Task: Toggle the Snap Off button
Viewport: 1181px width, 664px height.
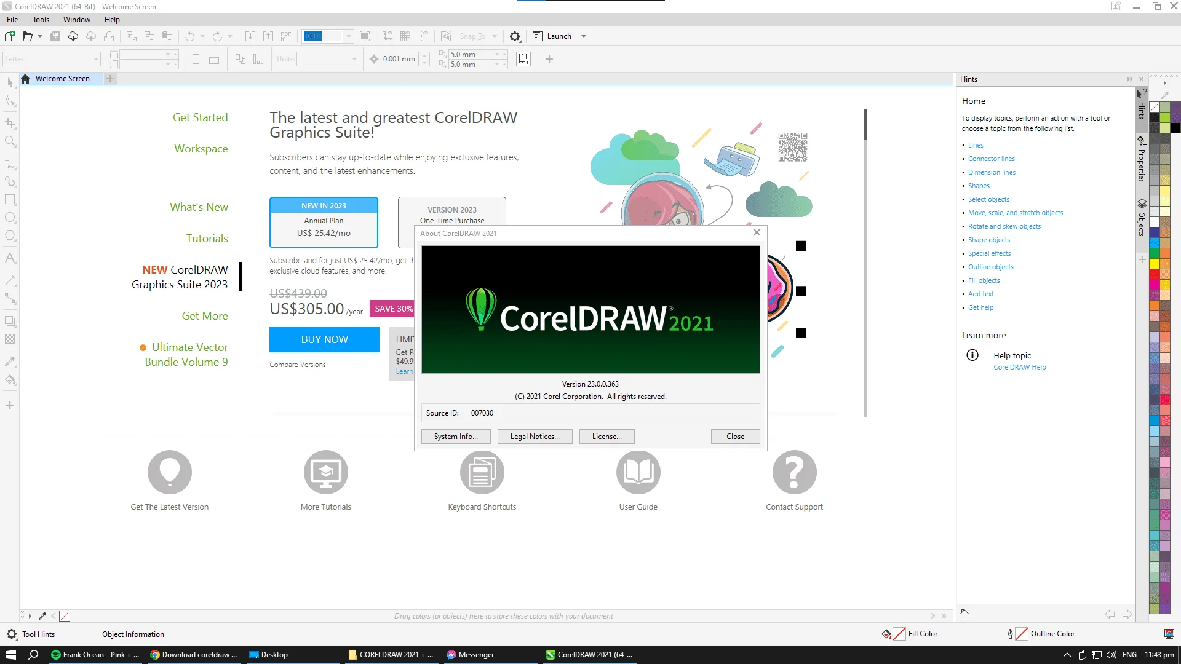Action: [x=447, y=36]
